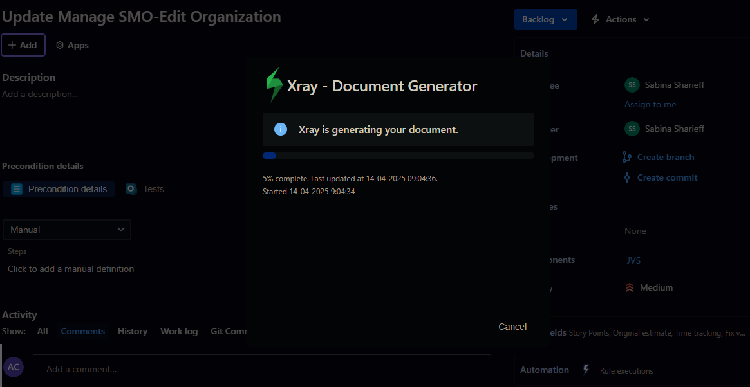Click the Medium priority chevrons icon
Image resolution: width=750 pixels, height=387 pixels.
pyautogui.click(x=630, y=287)
